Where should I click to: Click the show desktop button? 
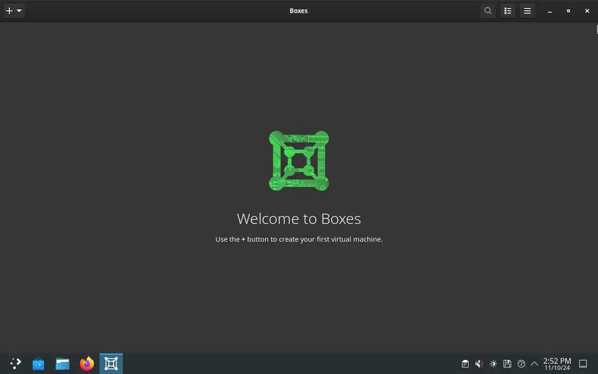(583, 364)
